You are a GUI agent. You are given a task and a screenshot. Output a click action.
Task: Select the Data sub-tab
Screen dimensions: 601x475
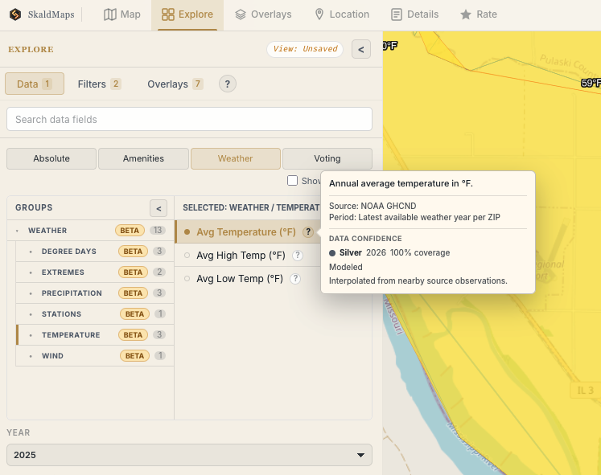point(35,84)
